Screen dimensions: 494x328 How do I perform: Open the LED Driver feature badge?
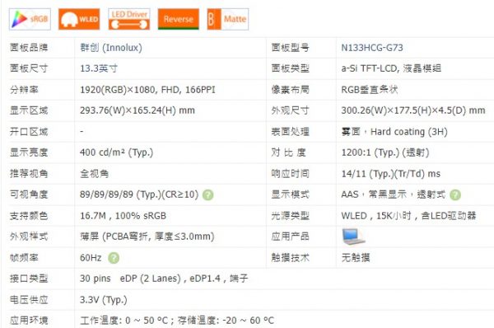[x=129, y=19]
